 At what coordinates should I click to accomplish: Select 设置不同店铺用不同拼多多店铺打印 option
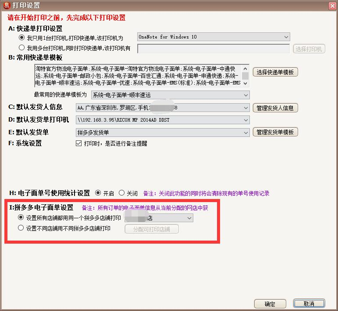point(21,228)
